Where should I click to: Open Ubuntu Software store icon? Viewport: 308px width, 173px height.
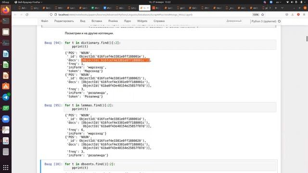point(6,86)
